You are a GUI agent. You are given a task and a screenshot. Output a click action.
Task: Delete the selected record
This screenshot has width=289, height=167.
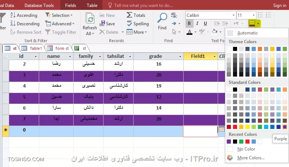coord(109,32)
